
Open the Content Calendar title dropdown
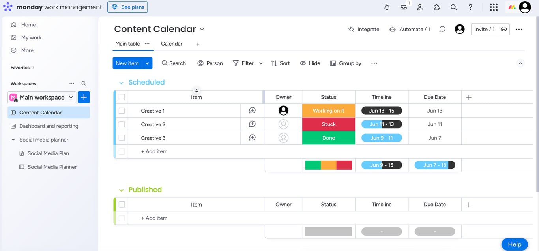(202, 29)
